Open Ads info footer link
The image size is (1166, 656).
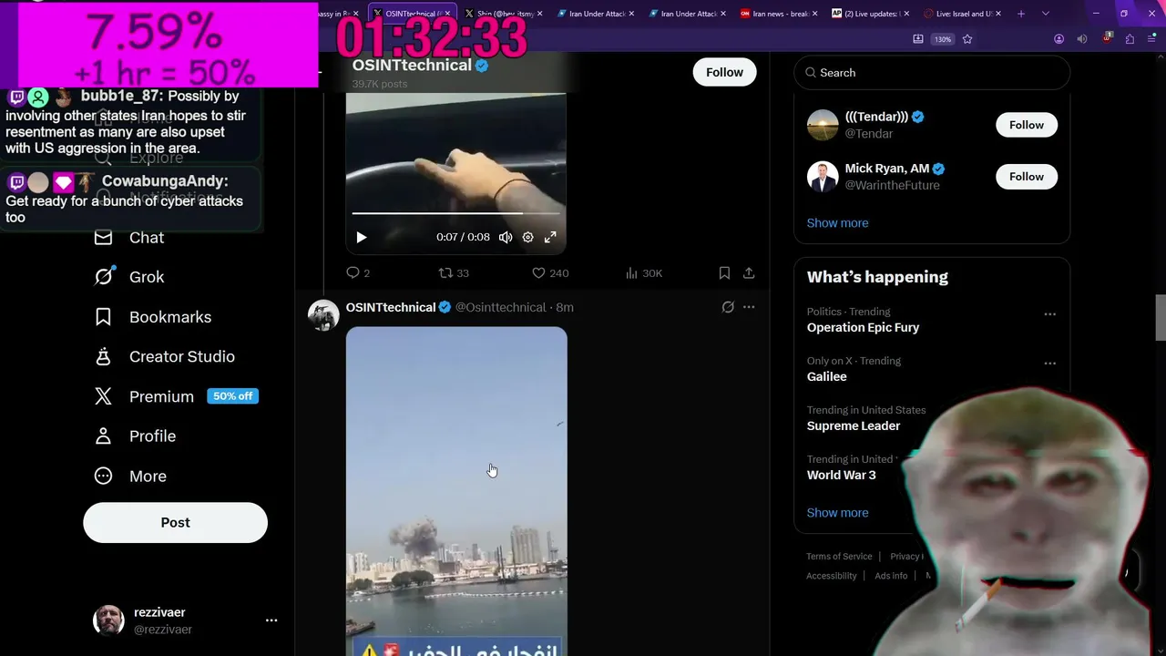click(891, 576)
